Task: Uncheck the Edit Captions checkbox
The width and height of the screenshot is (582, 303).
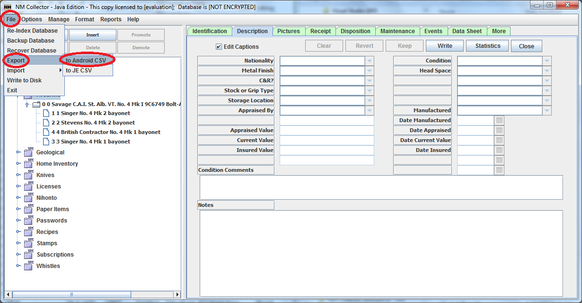Action: tap(219, 46)
